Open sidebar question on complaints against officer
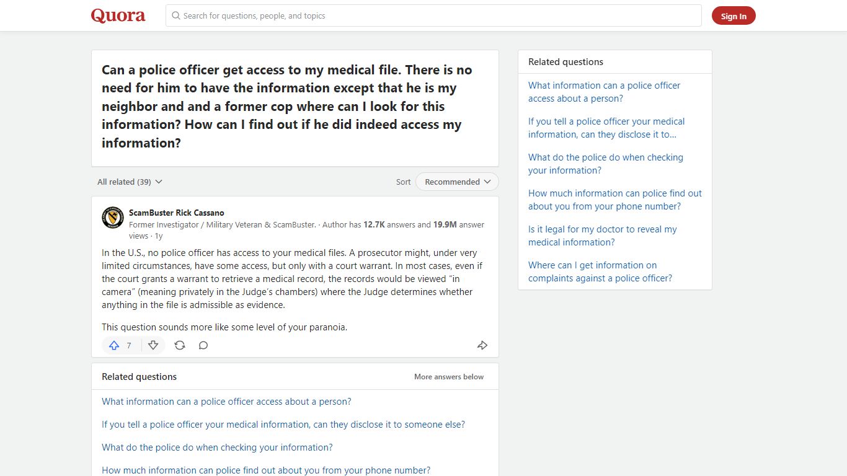Screen dimensions: 847x476 click(600, 271)
